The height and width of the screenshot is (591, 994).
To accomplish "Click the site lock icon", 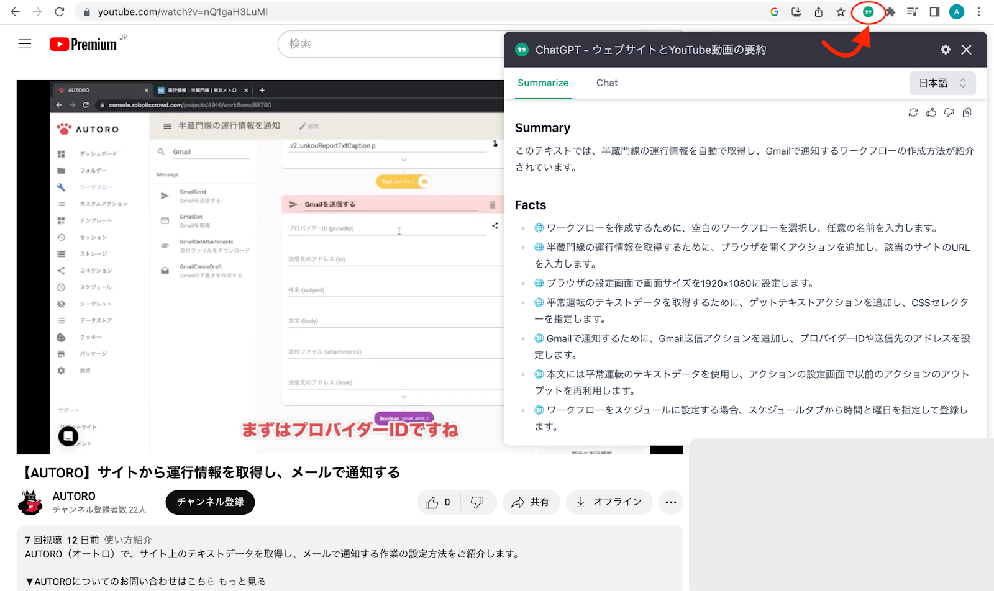I will 87,12.
